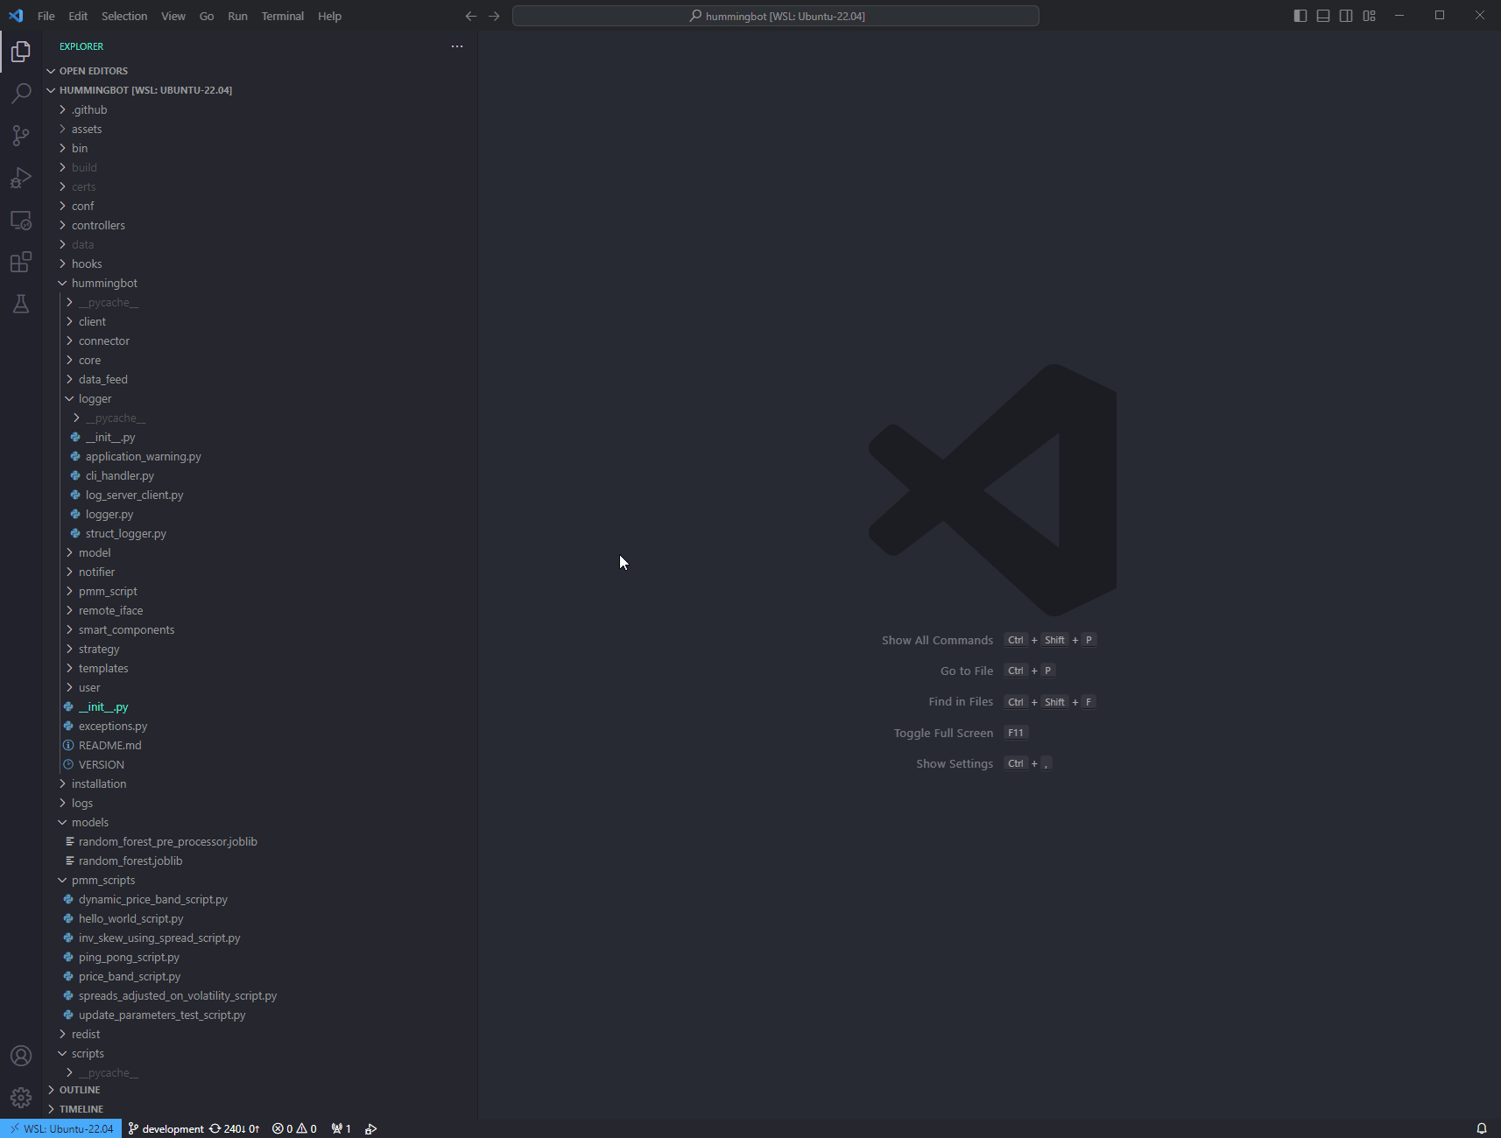Image resolution: width=1501 pixels, height=1138 pixels.
Task: Open the Remote Explorer view
Action: 20,221
